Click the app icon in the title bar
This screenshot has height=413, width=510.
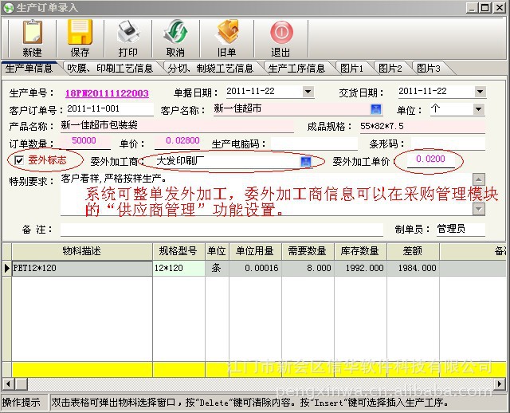pyautogui.click(x=9, y=7)
